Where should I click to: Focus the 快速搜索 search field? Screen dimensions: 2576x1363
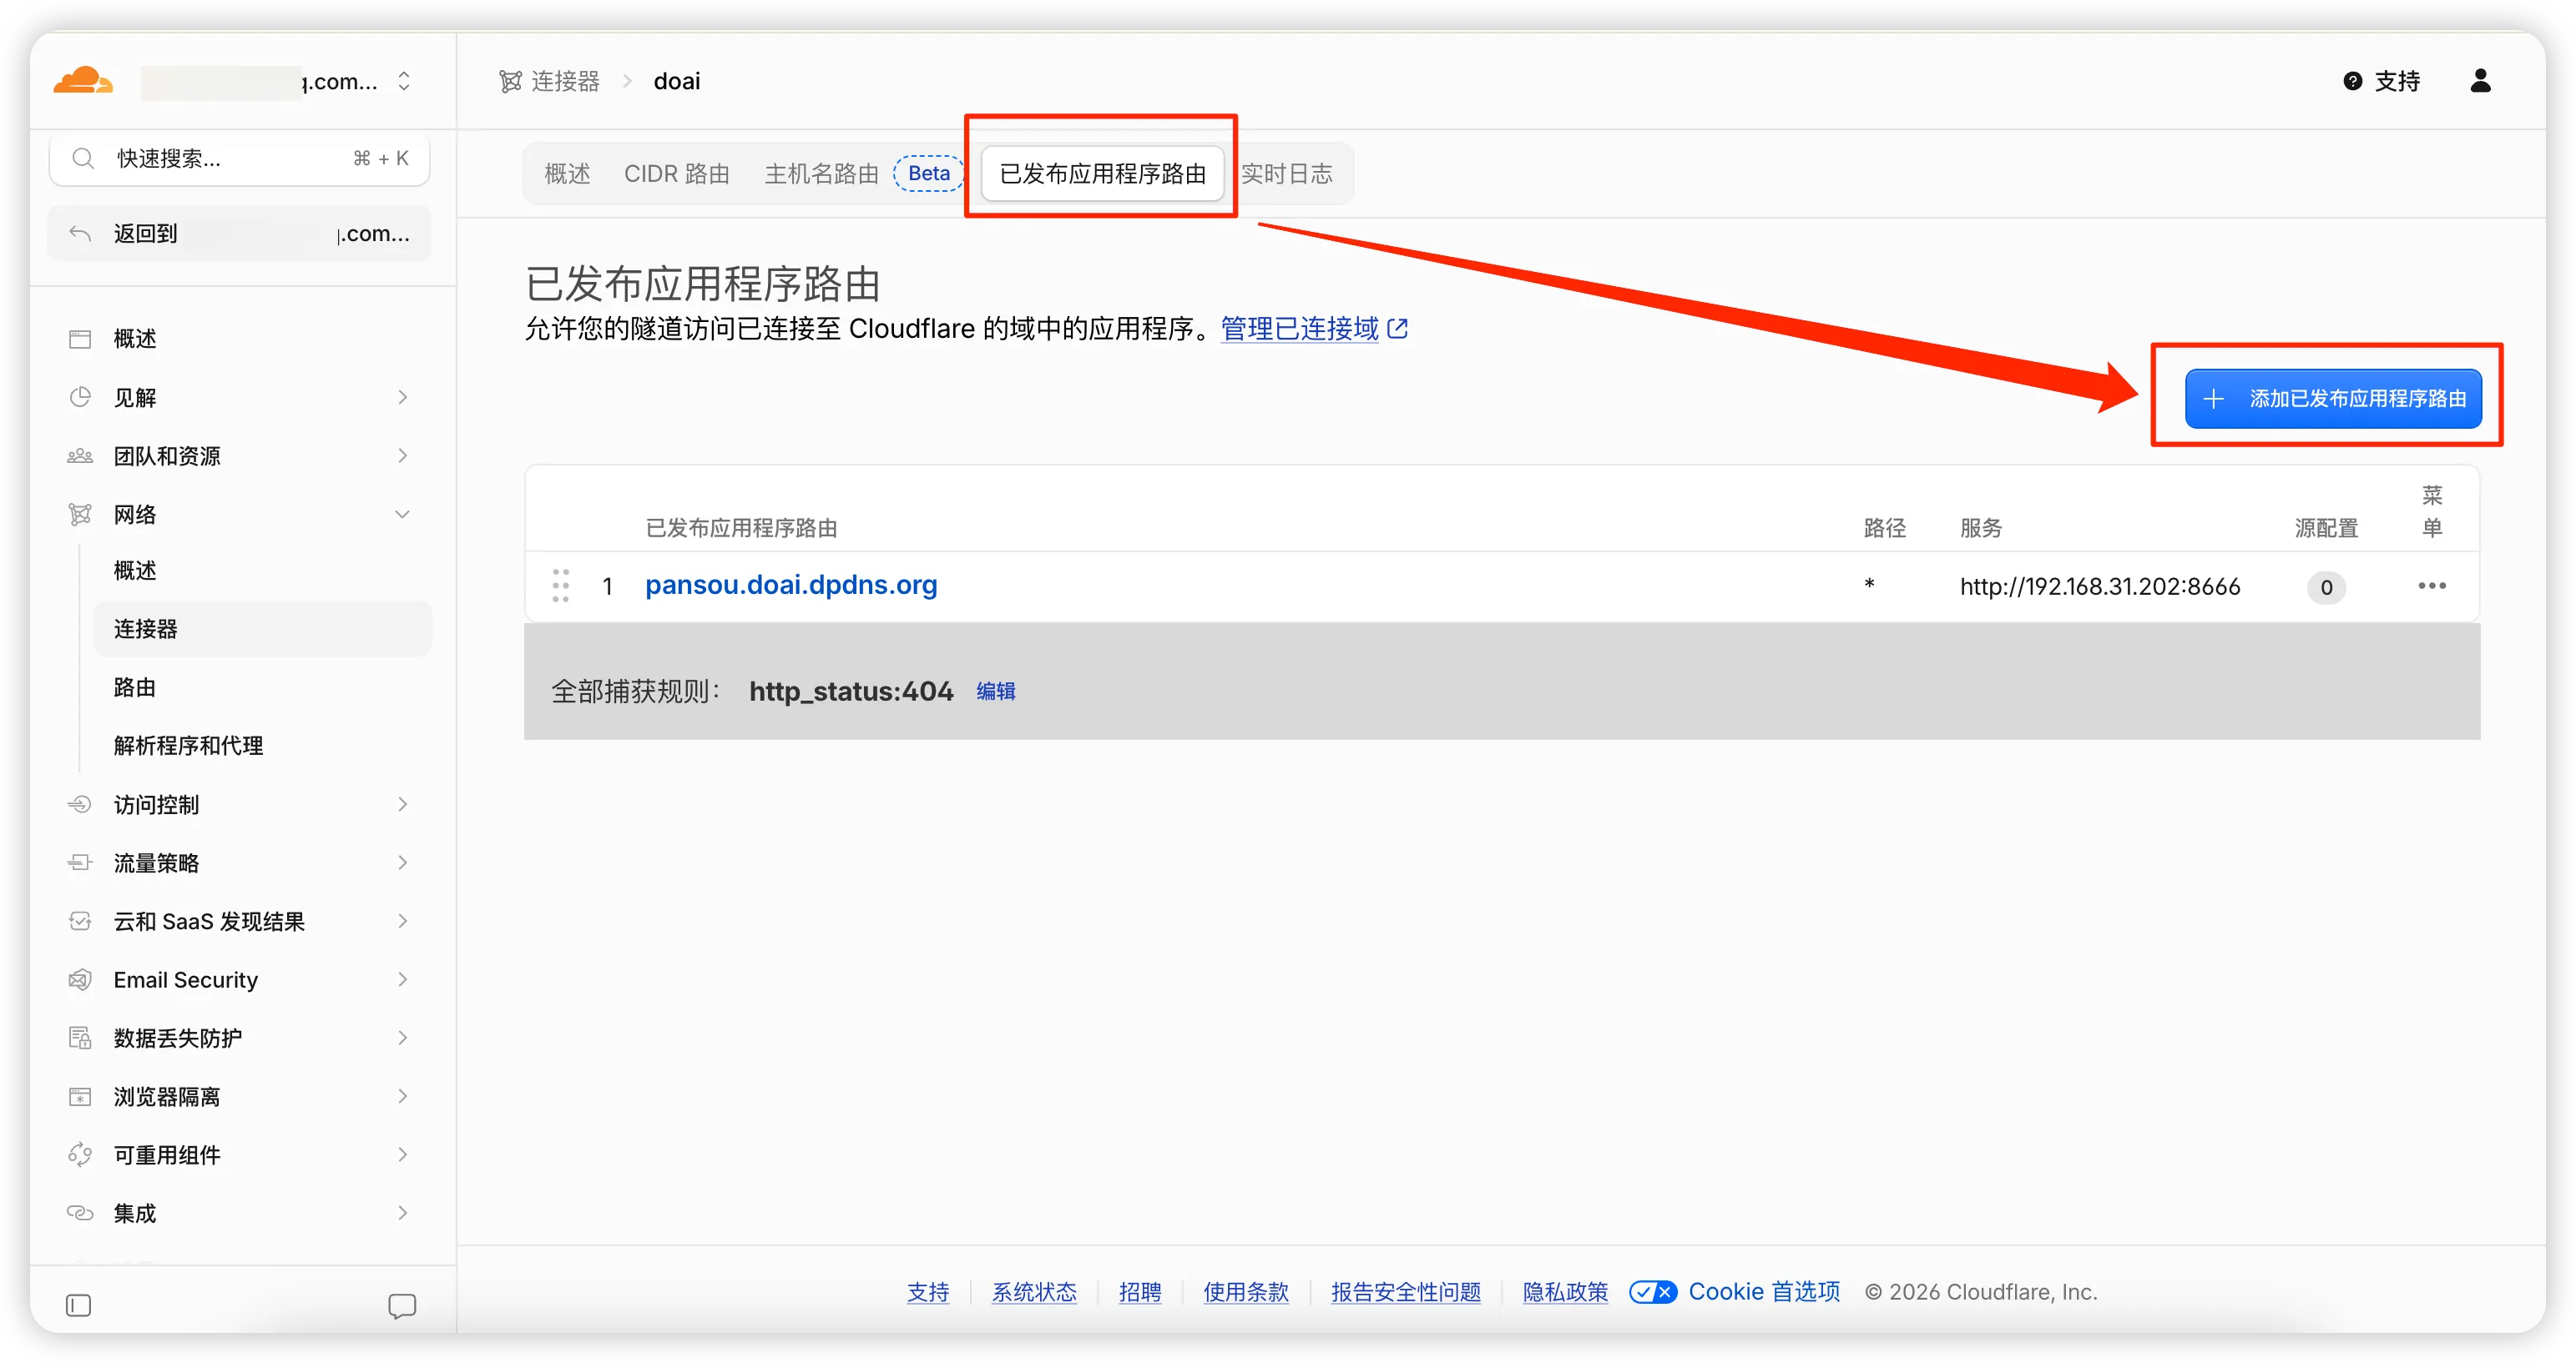click(x=240, y=158)
